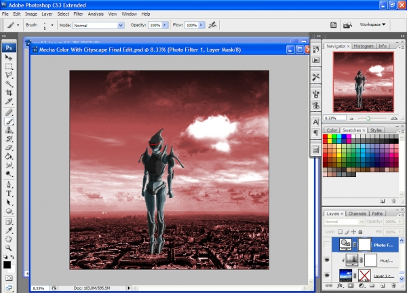Create a new layer button
The width and height of the screenshot is (407, 293).
[x=383, y=286]
